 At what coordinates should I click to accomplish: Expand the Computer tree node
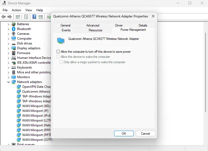(8, 39)
